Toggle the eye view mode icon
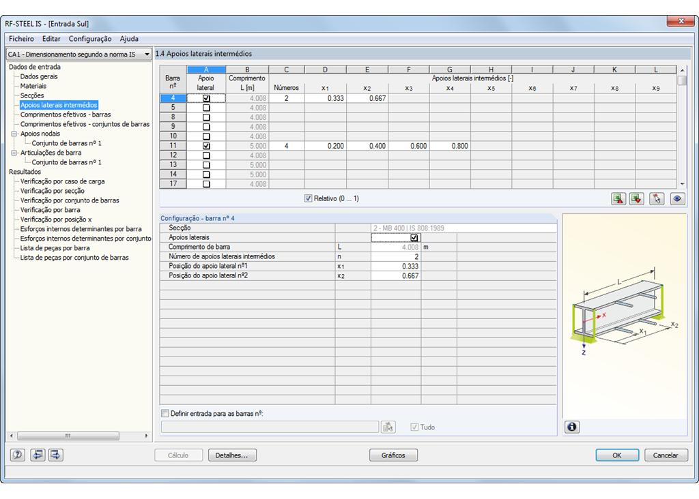The image size is (699, 499). [677, 198]
